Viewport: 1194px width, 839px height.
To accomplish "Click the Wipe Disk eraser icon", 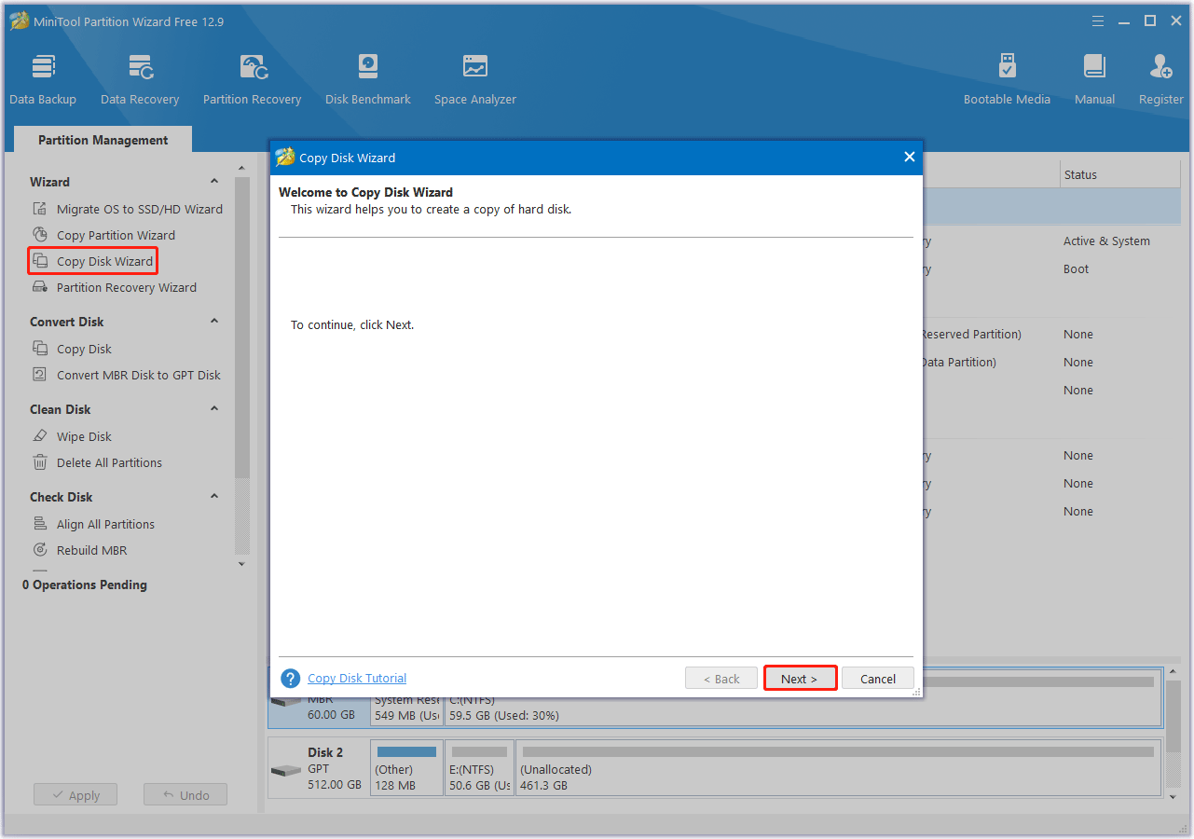I will tap(40, 436).
